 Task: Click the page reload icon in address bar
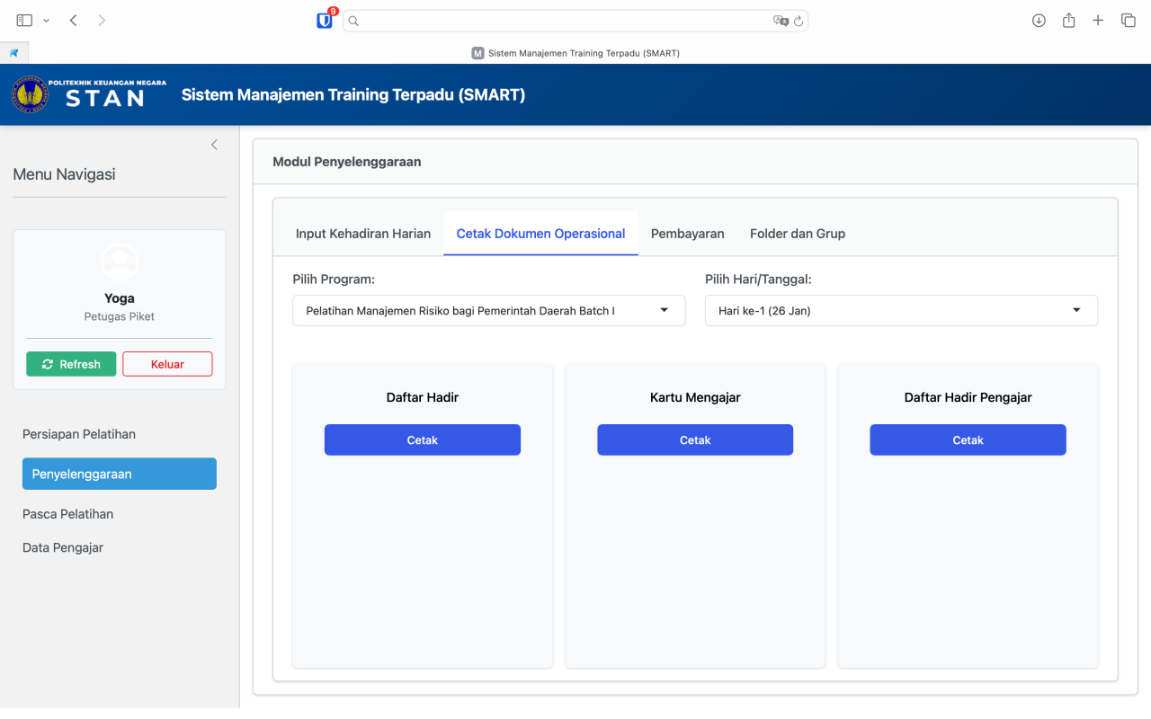point(798,21)
